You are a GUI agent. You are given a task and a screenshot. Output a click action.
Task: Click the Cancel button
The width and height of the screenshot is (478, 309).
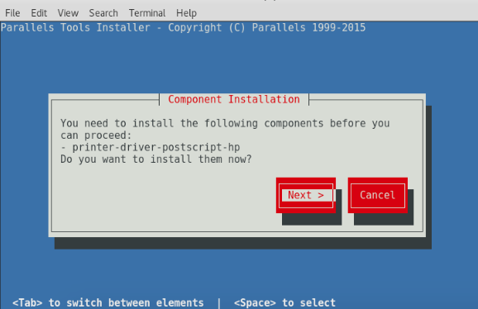[378, 195]
